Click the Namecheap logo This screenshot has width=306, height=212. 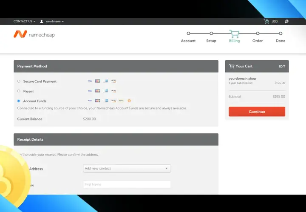(34, 34)
